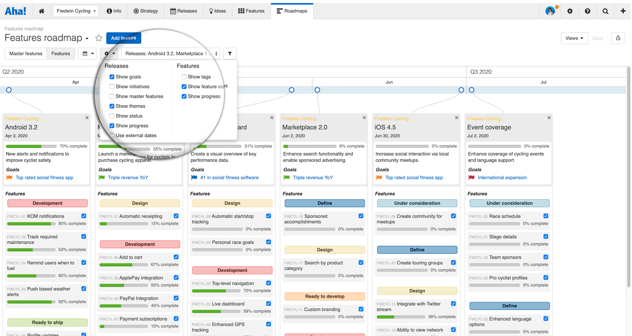
Task: Go to the Releases tab
Action: pyautogui.click(x=184, y=11)
